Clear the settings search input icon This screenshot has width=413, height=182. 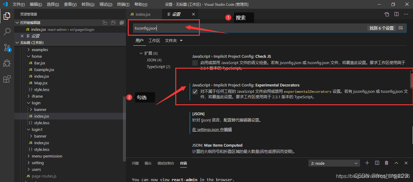[x=401, y=28]
